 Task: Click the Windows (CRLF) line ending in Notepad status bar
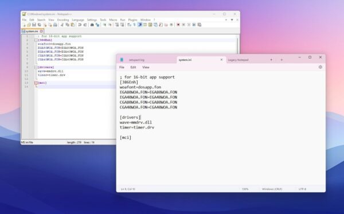272,189
